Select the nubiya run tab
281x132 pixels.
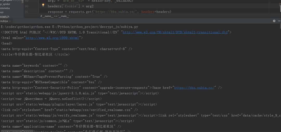click(x=4, y=21)
